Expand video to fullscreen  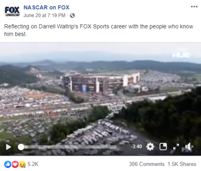(x=176, y=147)
